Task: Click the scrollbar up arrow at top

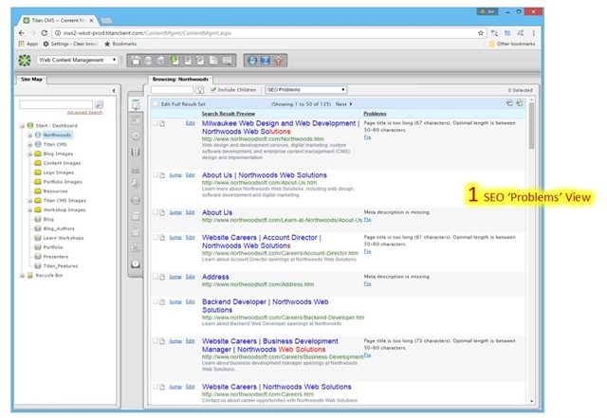Action: point(531,100)
